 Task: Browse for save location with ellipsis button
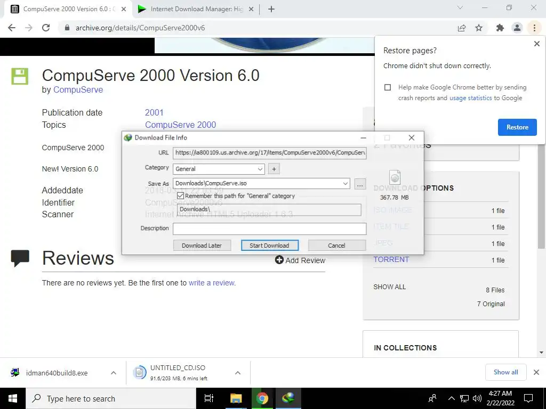coord(360,184)
